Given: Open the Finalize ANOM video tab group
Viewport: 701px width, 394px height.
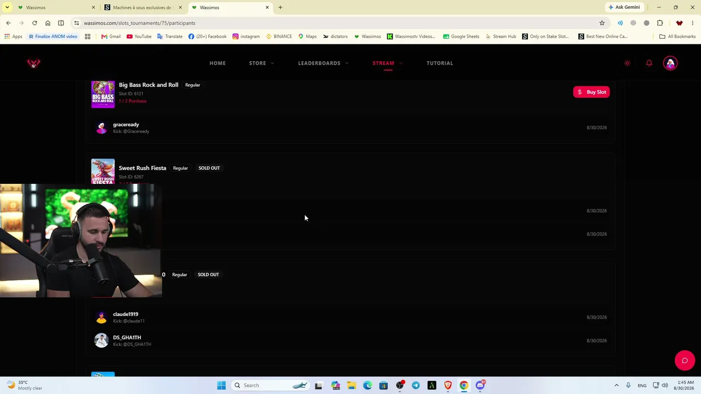Looking at the screenshot, I should (53, 37).
